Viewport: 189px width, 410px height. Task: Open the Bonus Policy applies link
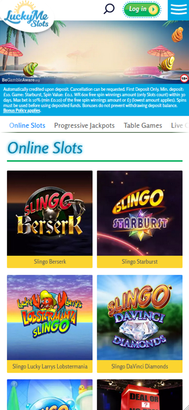click(22, 110)
